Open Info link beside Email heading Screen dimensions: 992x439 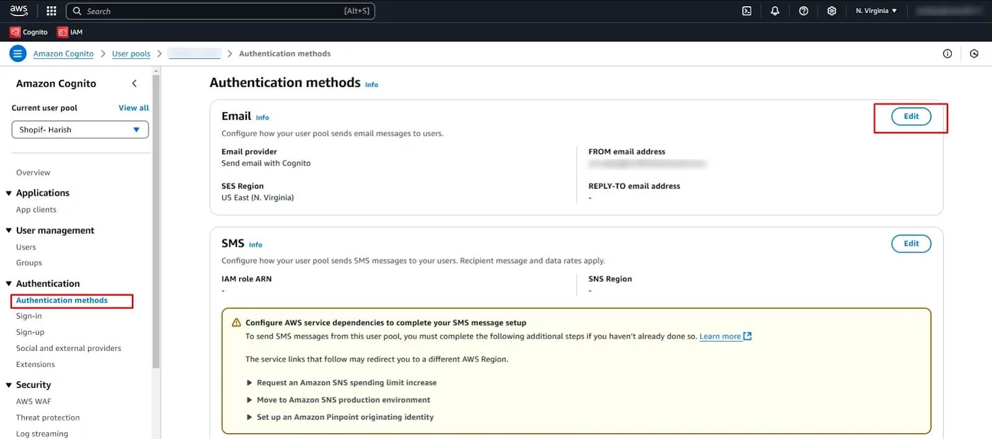(x=262, y=118)
